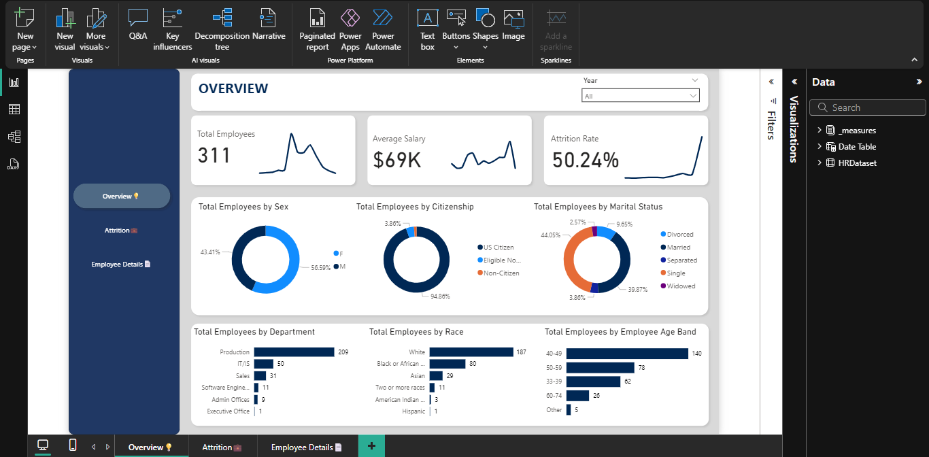The height and width of the screenshot is (457, 929).
Task: Add a Decomposition tree visual
Action: click(x=222, y=30)
